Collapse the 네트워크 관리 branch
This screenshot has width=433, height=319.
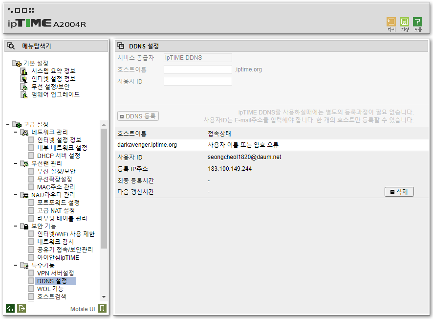tap(16, 133)
